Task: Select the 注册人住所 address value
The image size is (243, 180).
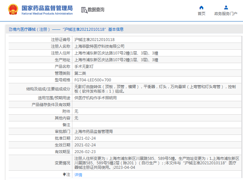Action: pyautogui.click(x=116, y=53)
